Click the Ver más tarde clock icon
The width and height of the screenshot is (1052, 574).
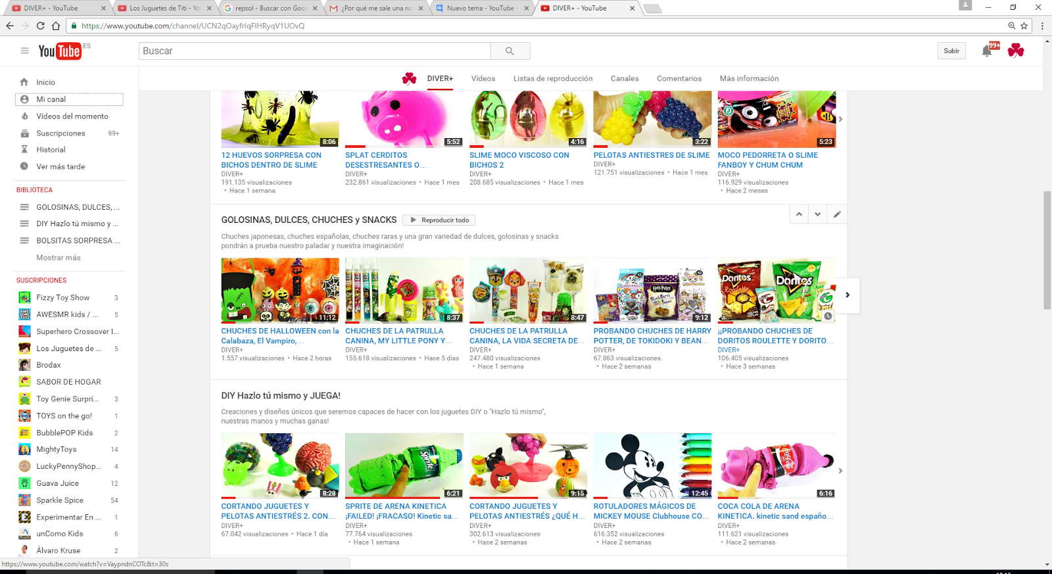24,166
